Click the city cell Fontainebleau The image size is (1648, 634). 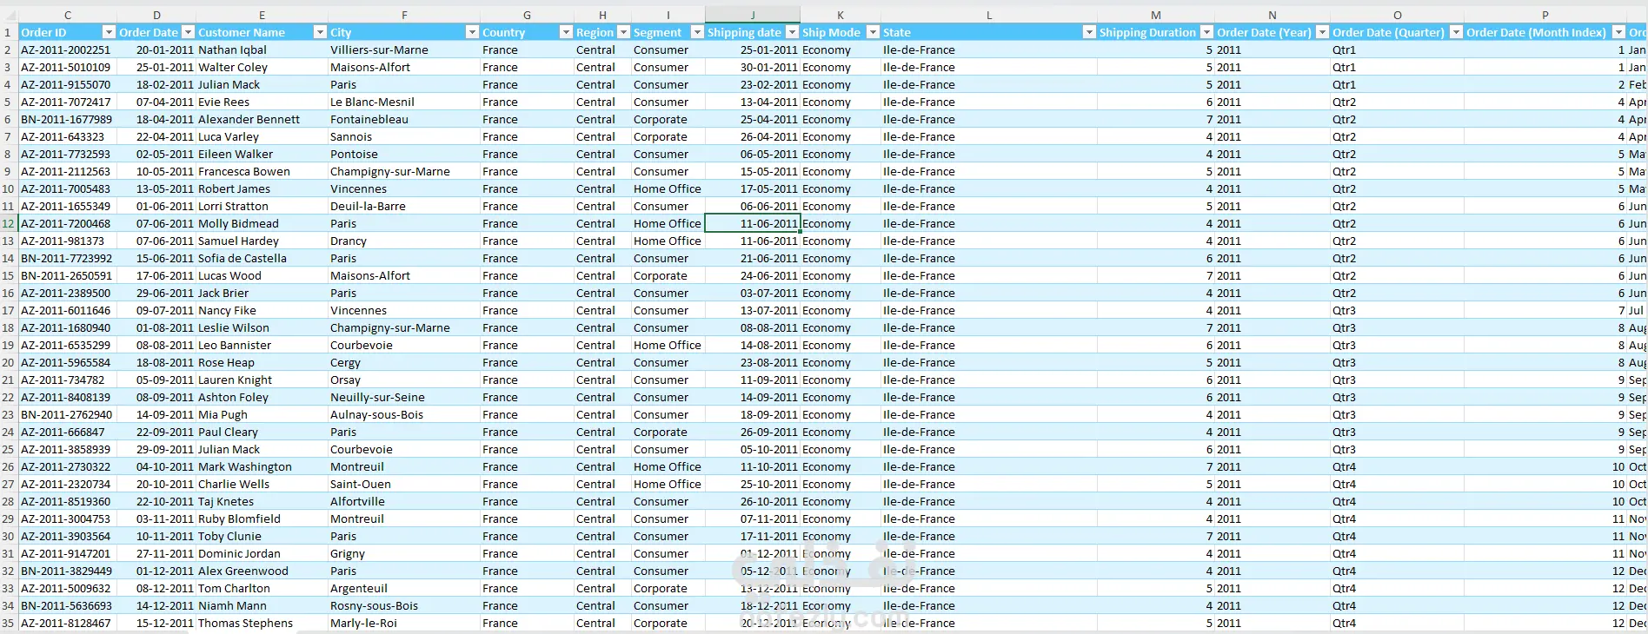[404, 119]
